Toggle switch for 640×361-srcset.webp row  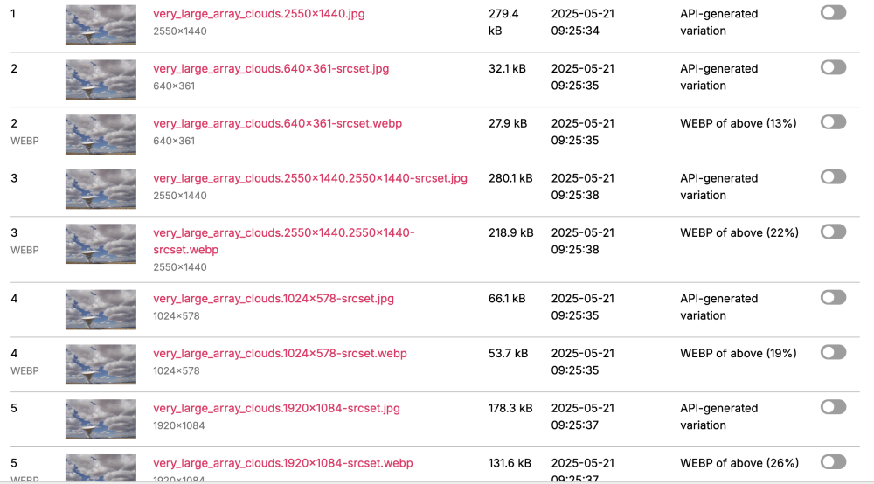(x=833, y=122)
